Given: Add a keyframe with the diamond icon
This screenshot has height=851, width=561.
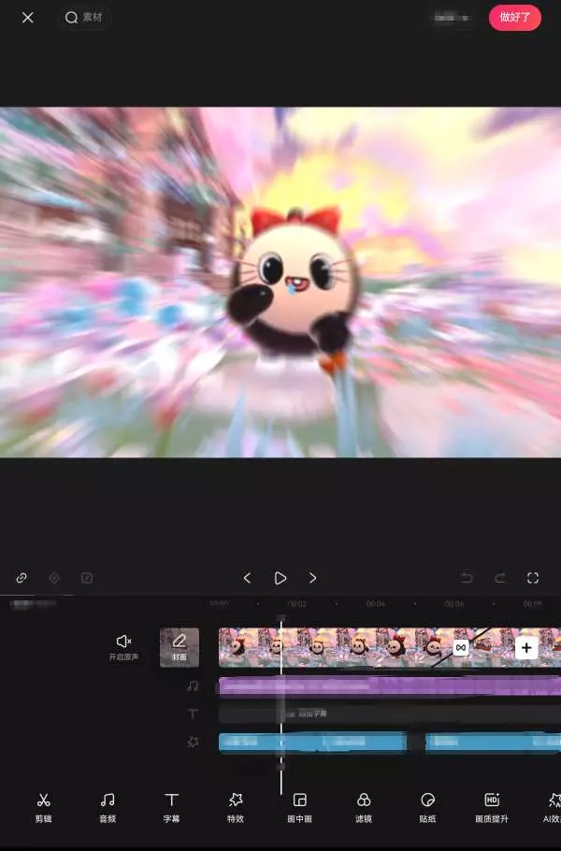Looking at the screenshot, I should point(54,578).
